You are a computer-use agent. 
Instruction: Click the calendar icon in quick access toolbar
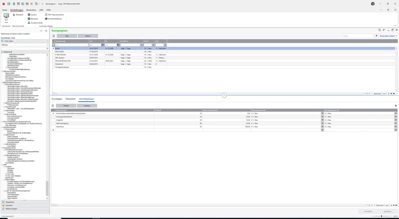tap(18, 3)
